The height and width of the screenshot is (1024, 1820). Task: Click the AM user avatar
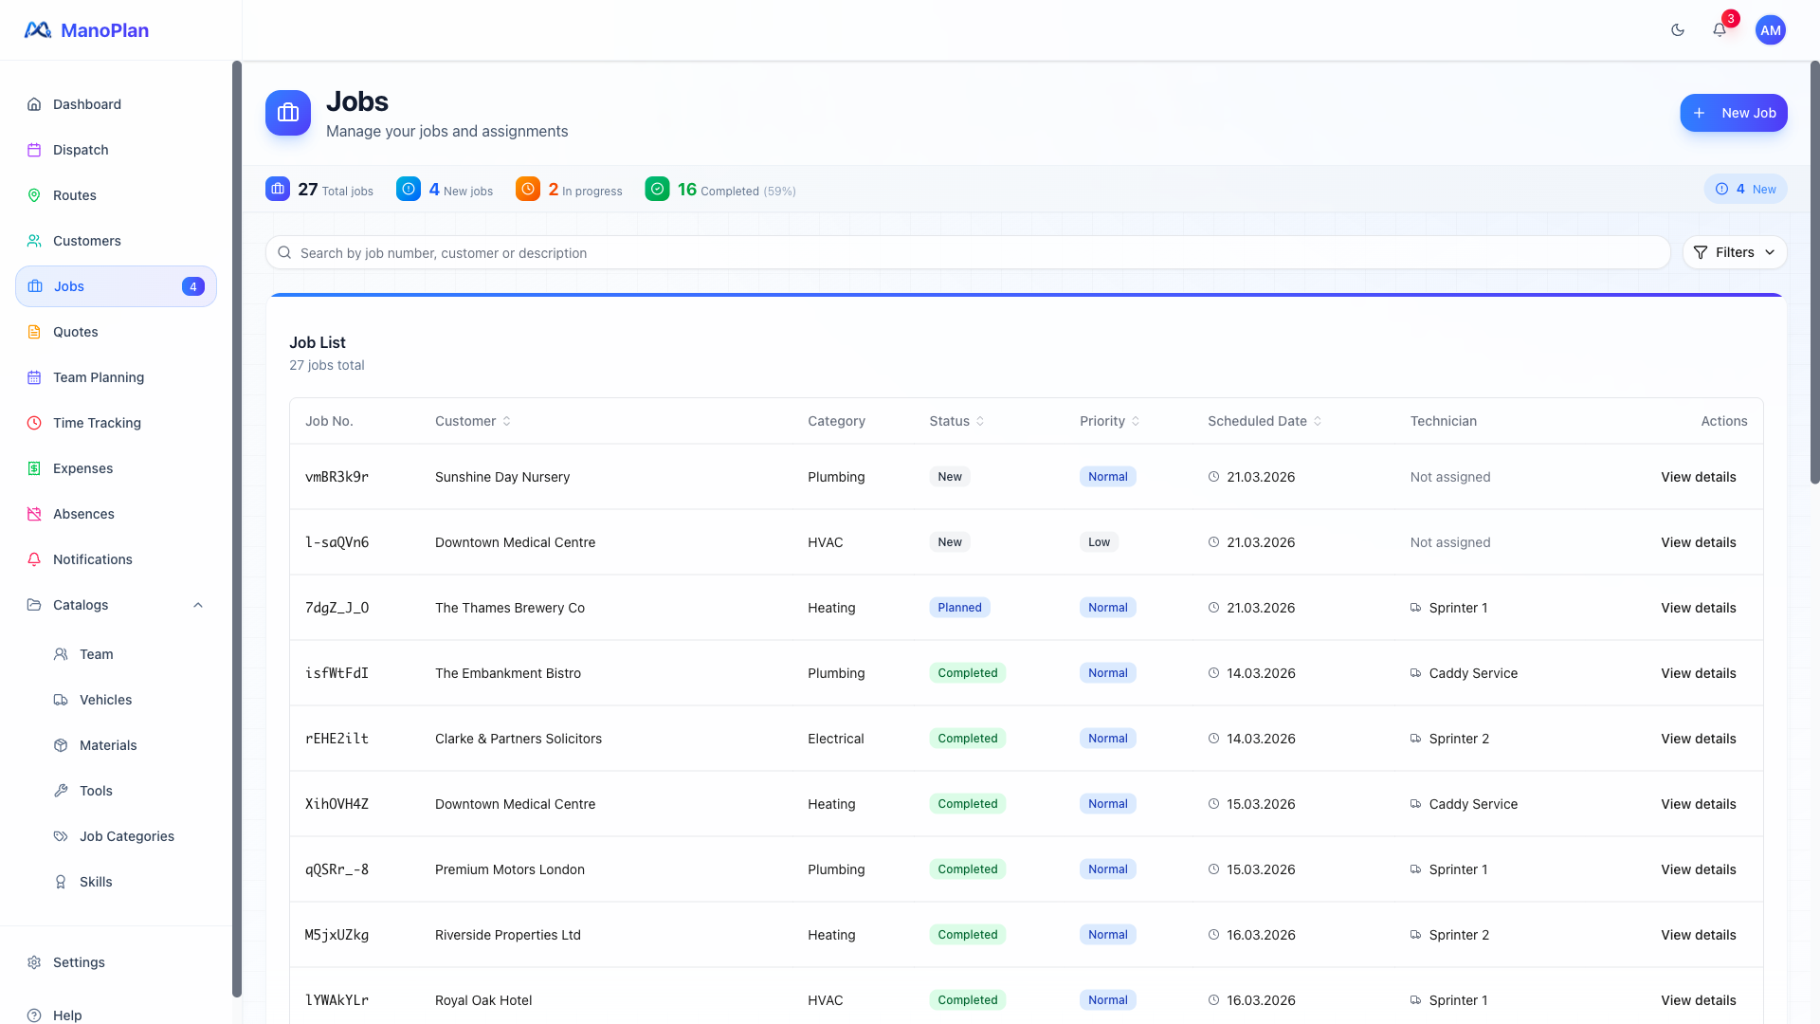click(1770, 30)
